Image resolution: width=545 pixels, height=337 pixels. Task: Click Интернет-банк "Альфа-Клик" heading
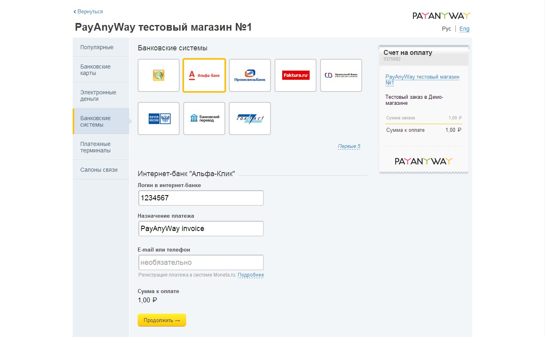coord(186,174)
